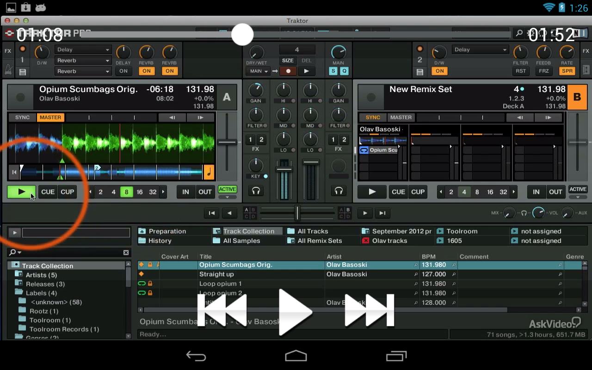592x370 pixels.
Task: Click the search magnifier icon in header
Action: pyautogui.click(x=519, y=33)
